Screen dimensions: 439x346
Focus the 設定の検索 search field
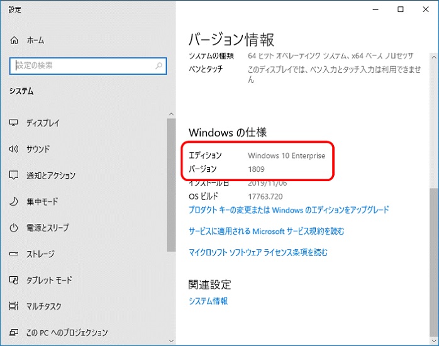(88, 66)
